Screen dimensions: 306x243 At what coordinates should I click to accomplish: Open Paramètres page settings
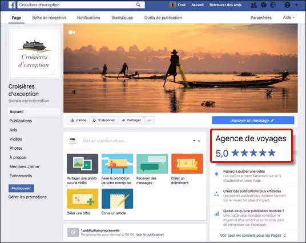click(x=261, y=18)
